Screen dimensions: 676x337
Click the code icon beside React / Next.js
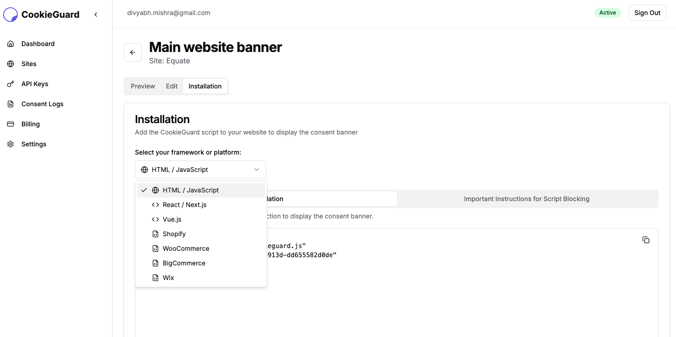point(155,204)
